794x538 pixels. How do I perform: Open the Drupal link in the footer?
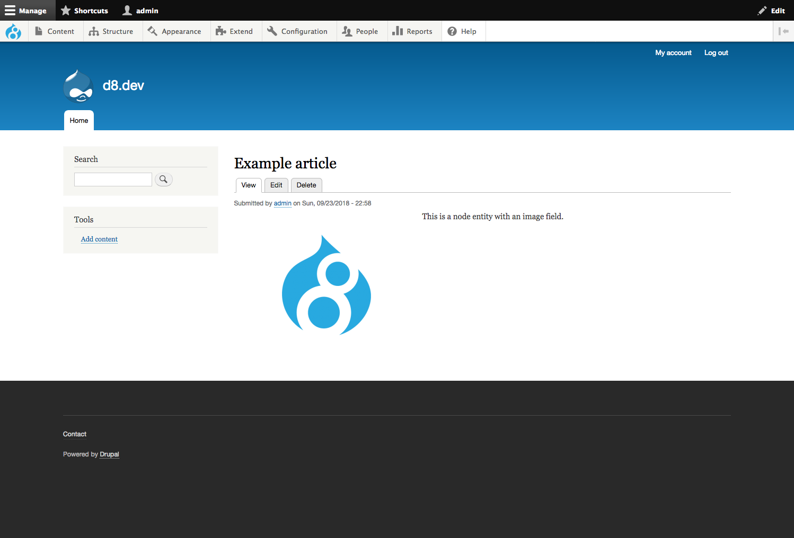(109, 454)
